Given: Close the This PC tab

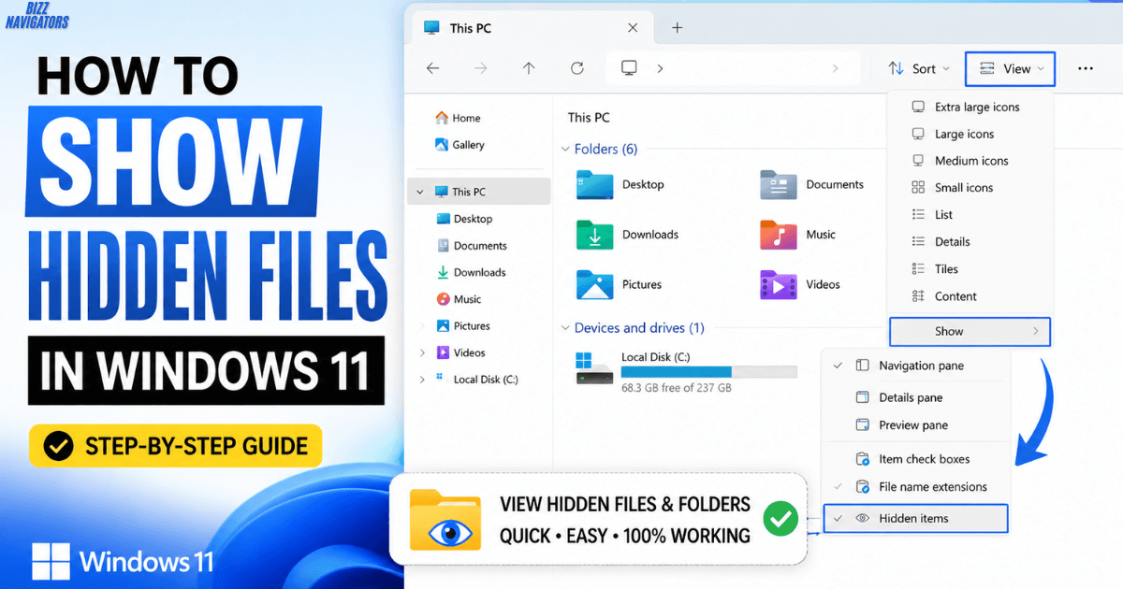Looking at the screenshot, I should tap(634, 28).
